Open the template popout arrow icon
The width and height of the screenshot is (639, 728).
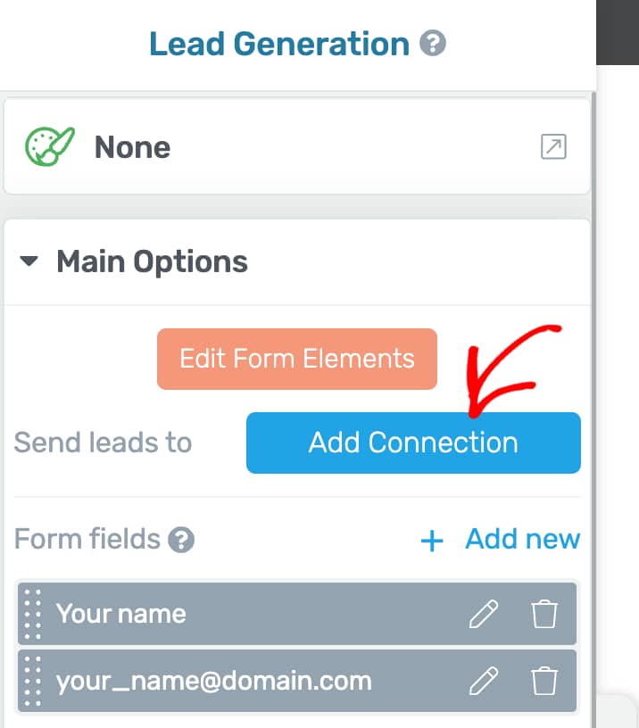553,146
